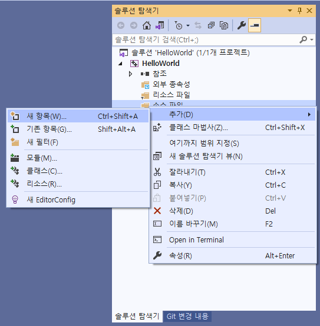Screen dimensions: 320x326
Task: Choose Open in Terminal
Action: 233,239
